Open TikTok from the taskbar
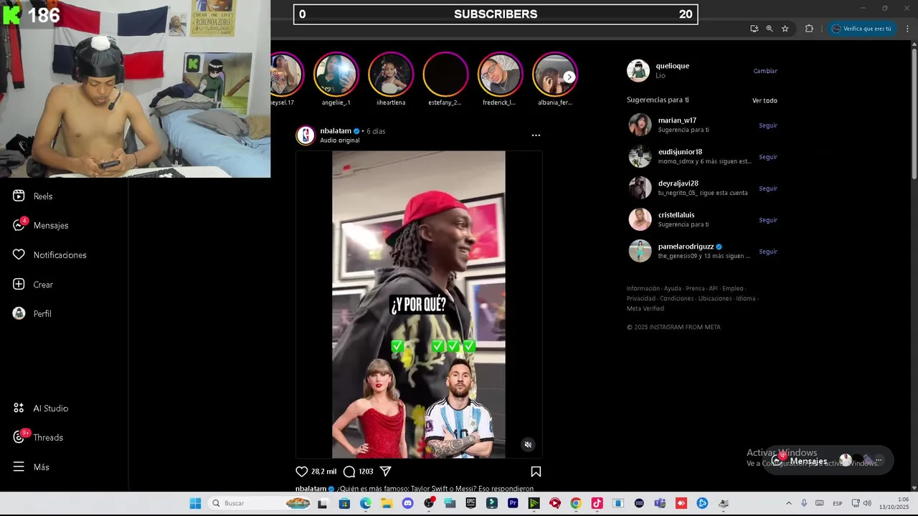 coord(597,503)
